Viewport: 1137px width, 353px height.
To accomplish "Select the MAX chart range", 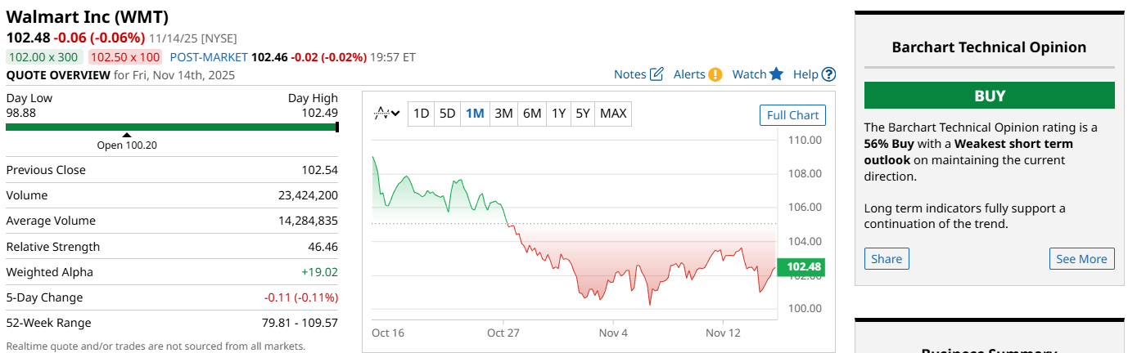I will [x=613, y=114].
